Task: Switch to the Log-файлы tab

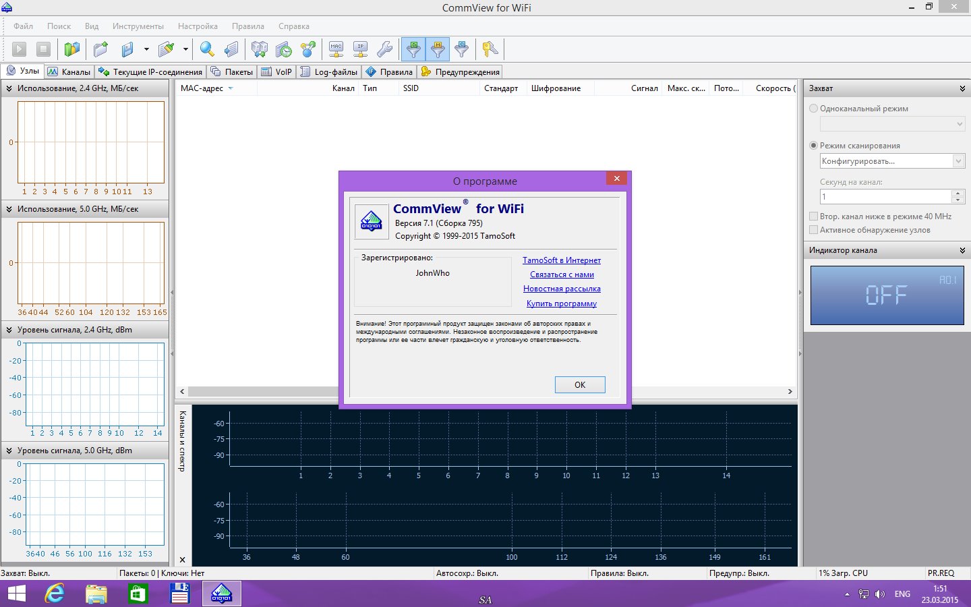Action: (x=329, y=71)
